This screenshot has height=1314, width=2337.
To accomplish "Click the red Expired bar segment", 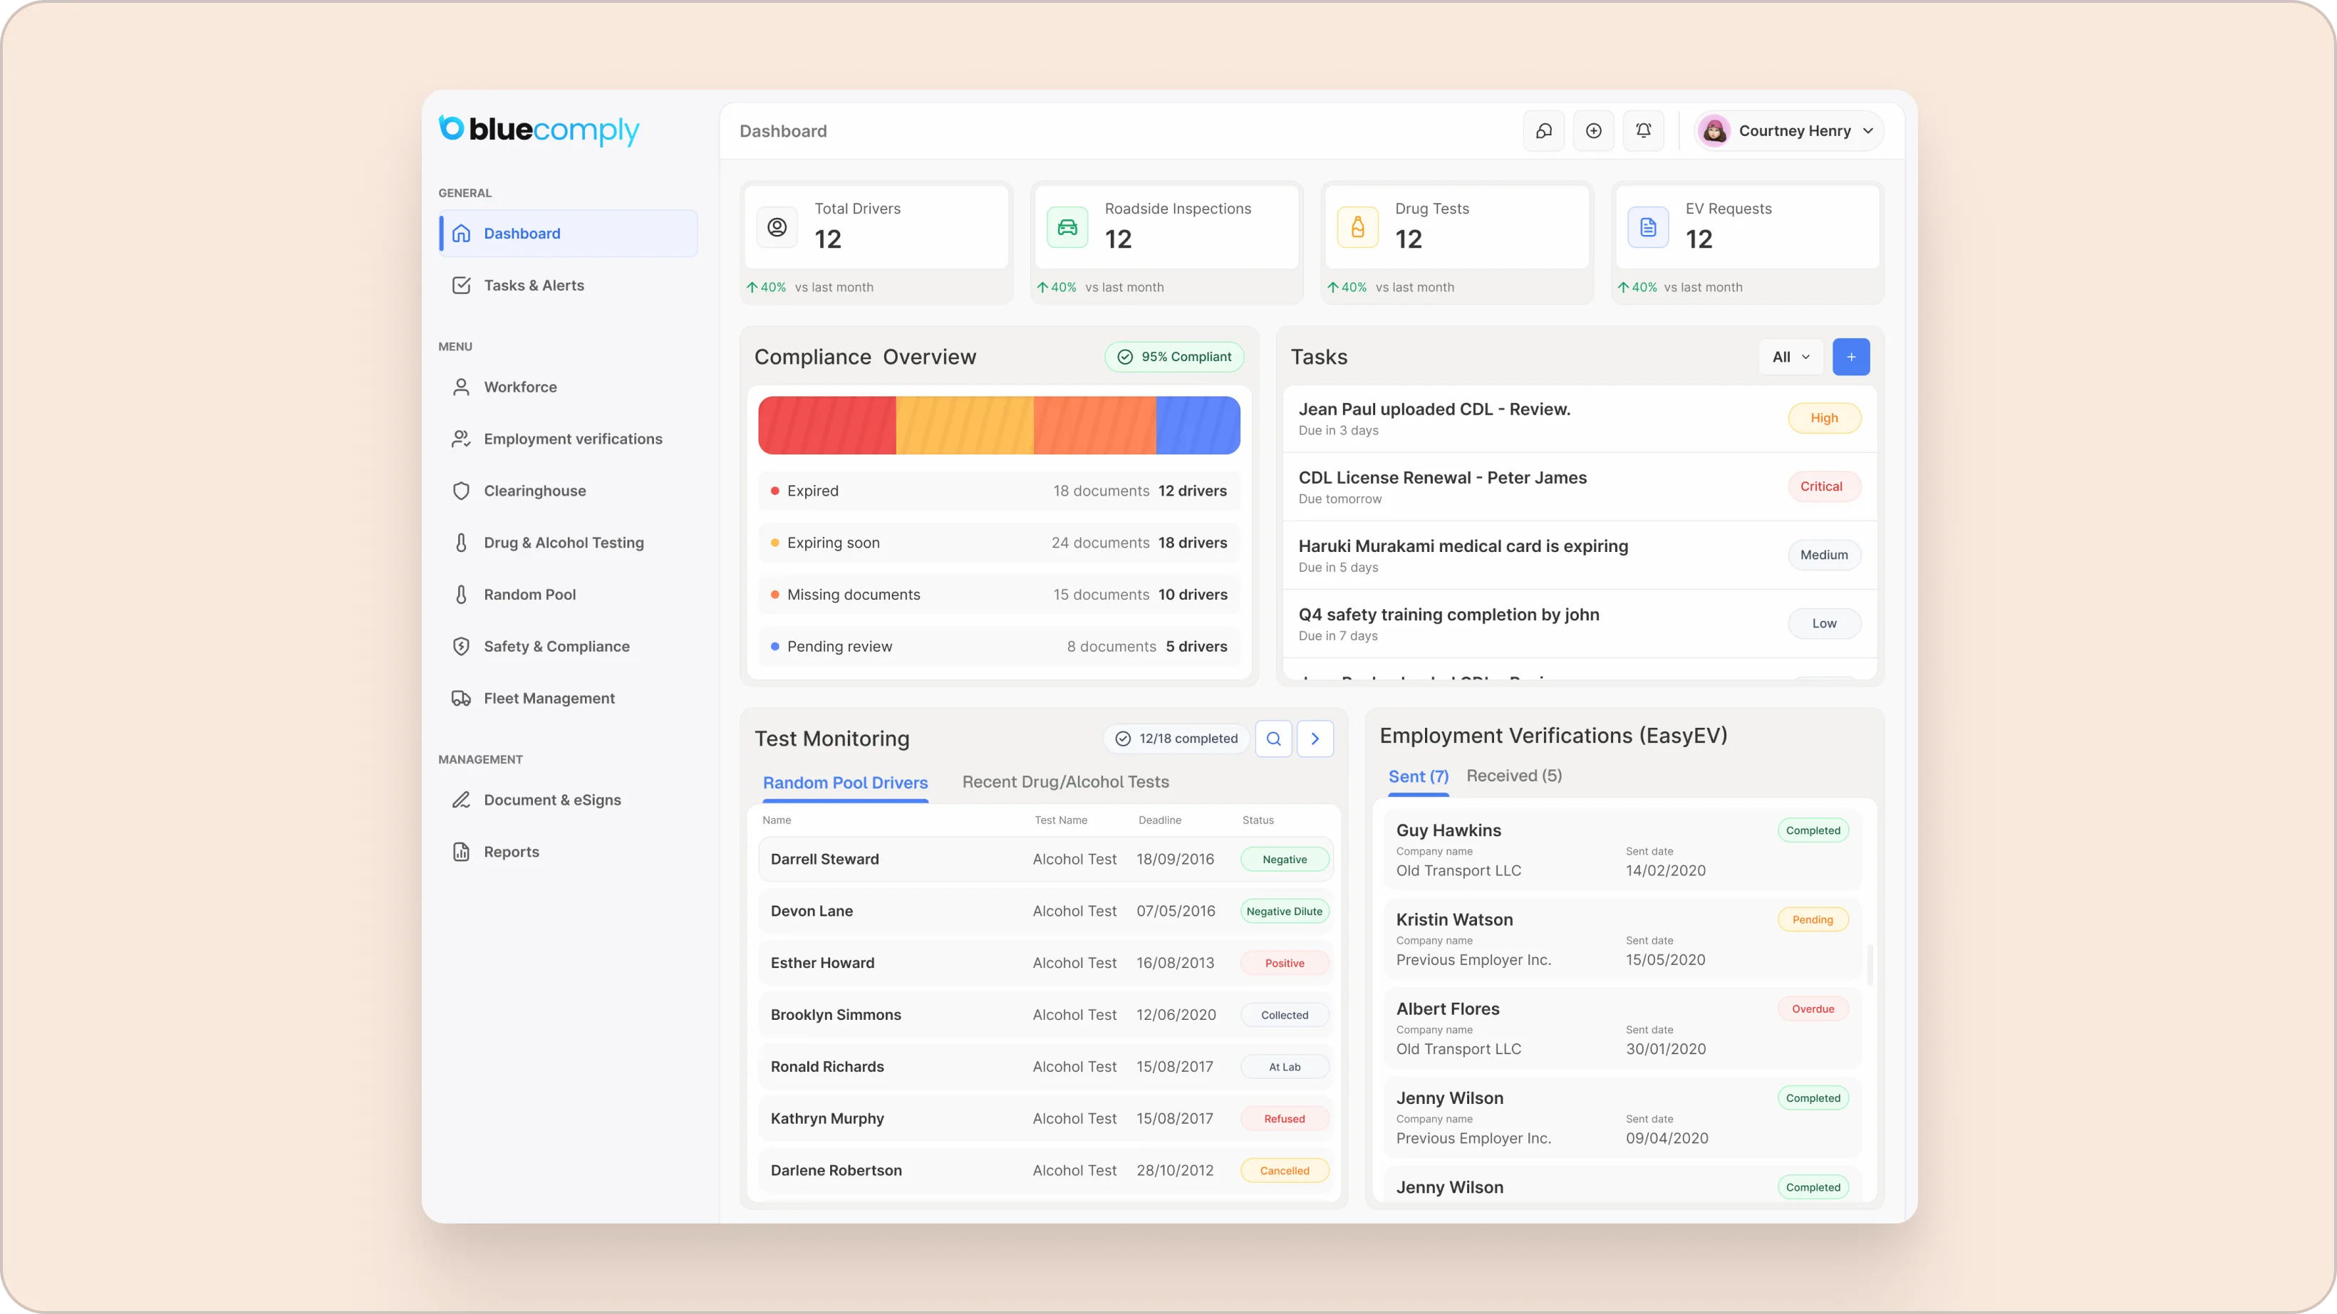I will pos(826,425).
